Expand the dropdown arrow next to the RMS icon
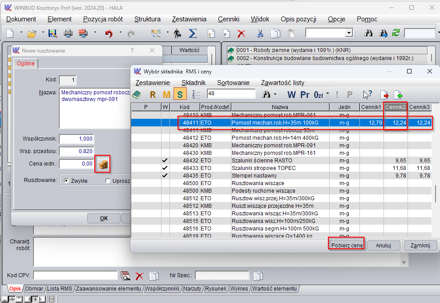440x303 pixels. point(168,32)
